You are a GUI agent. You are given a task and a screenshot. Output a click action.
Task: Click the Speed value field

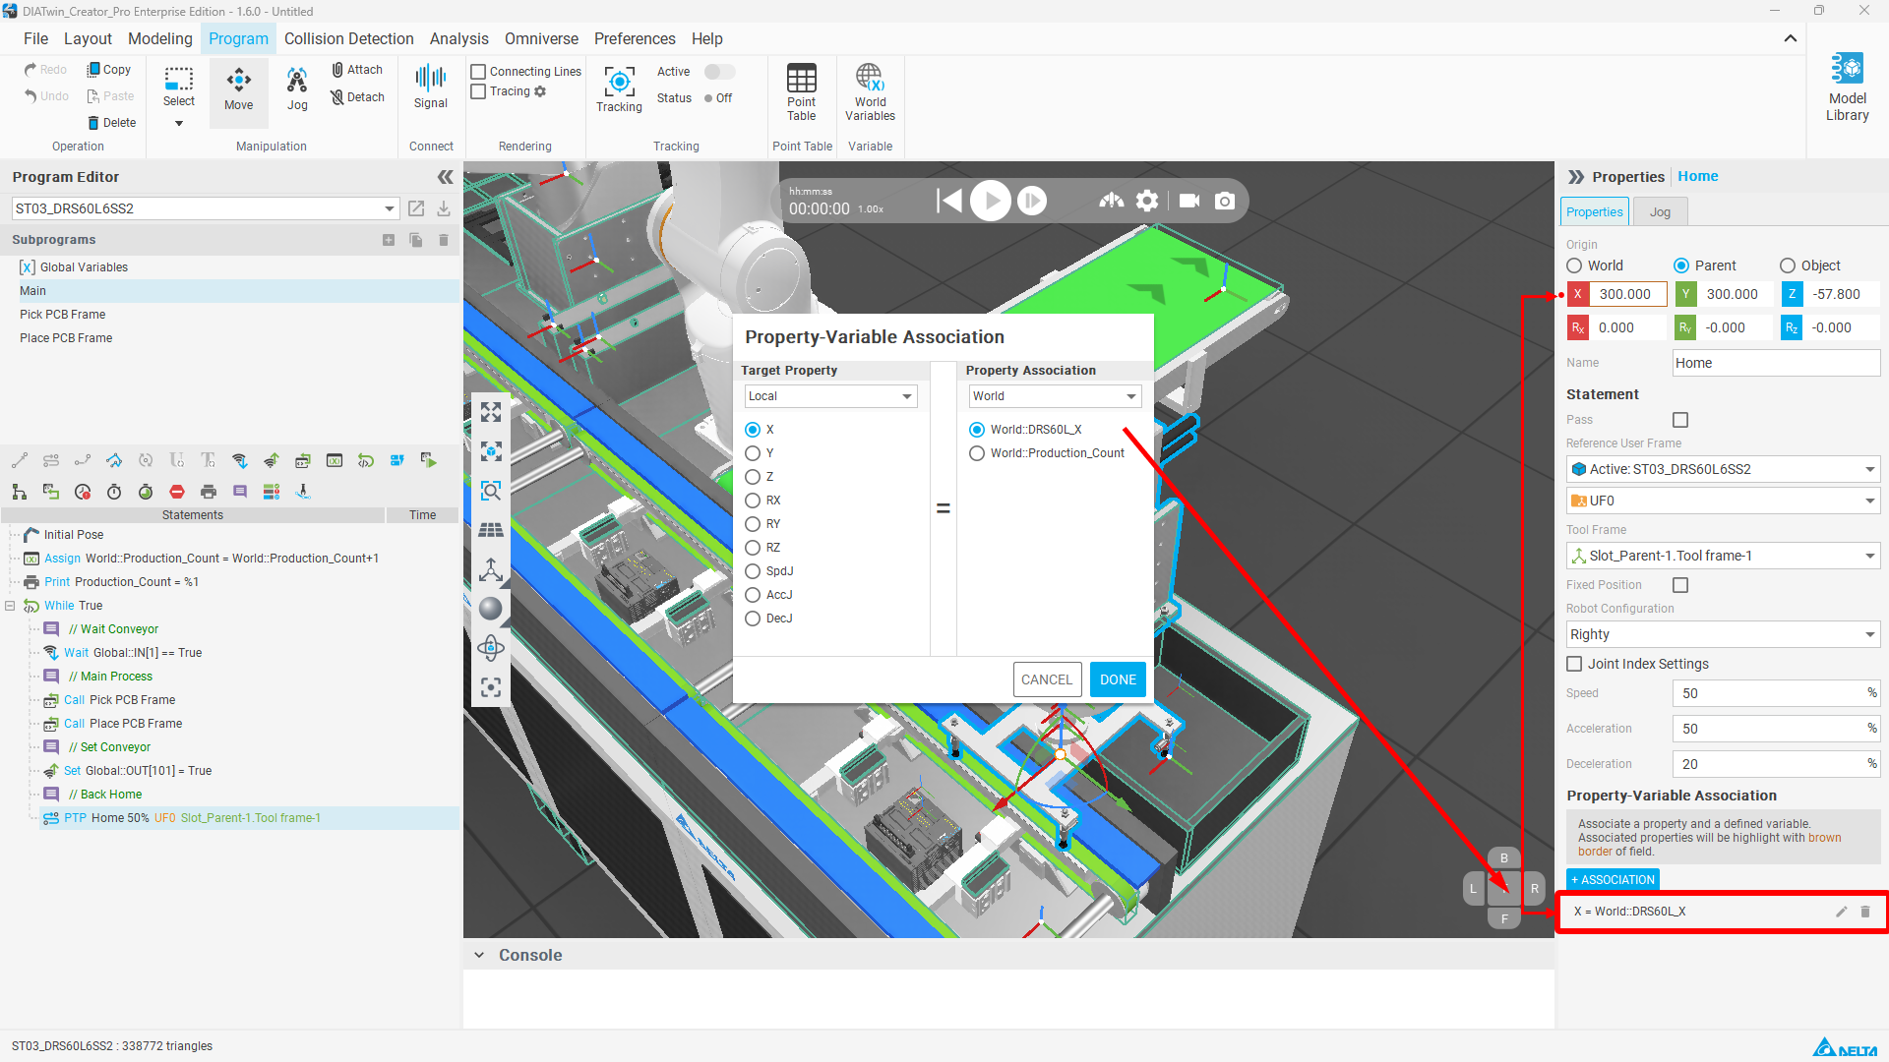[1775, 693]
